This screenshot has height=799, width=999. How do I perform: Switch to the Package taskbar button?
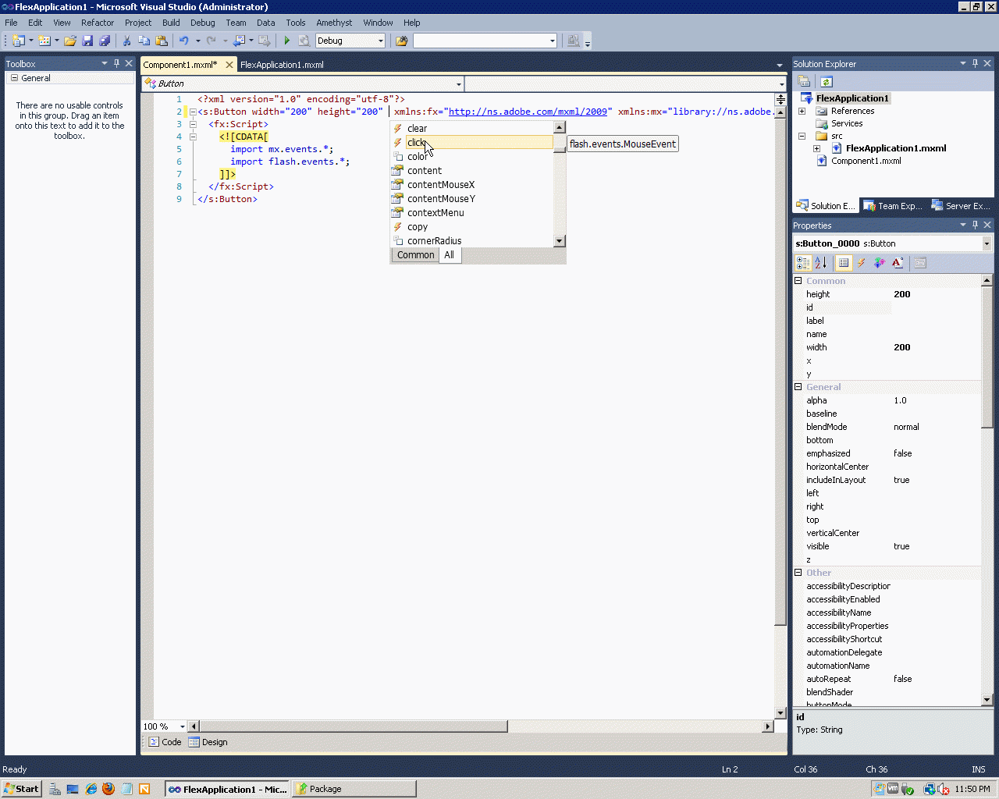point(354,789)
